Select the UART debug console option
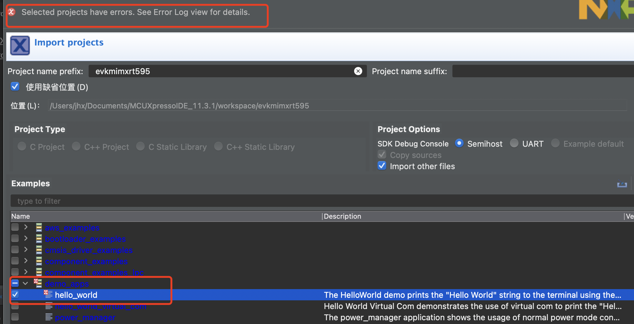Image resolution: width=634 pixels, height=324 pixels. (514, 144)
